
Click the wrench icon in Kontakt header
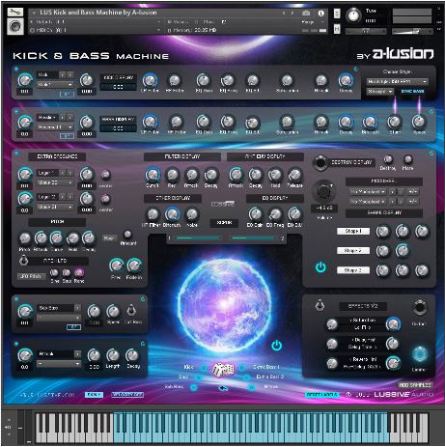(15, 13)
